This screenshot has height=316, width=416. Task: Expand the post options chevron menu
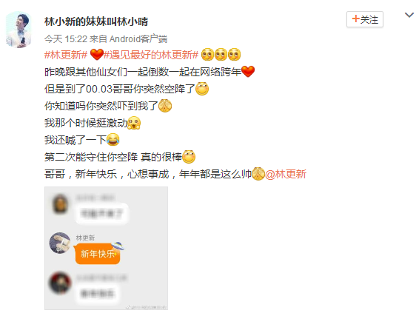tap(409, 15)
